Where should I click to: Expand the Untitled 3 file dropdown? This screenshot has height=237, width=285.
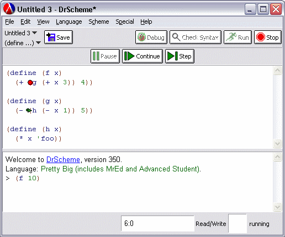20,33
